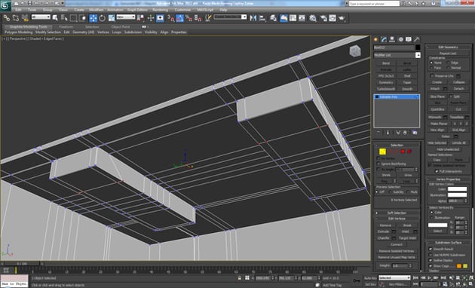The image size is (475, 288).
Task: Expand the Soft Selection rollout
Action: [x=397, y=213]
